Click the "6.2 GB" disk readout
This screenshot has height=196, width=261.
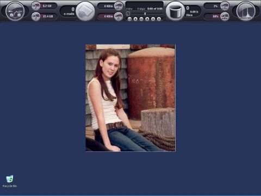pyautogui.click(x=47, y=6)
